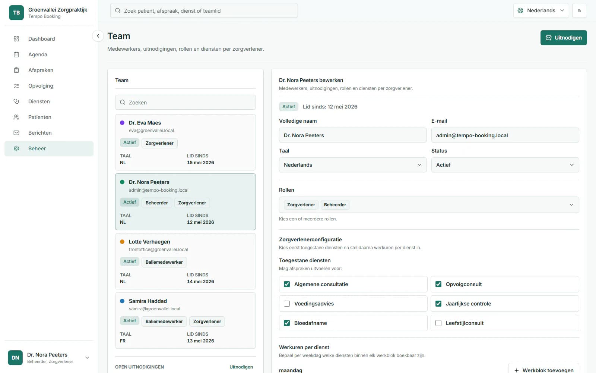Click the Dashboard grid icon
Image resolution: width=596 pixels, height=373 pixels.
point(16,39)
